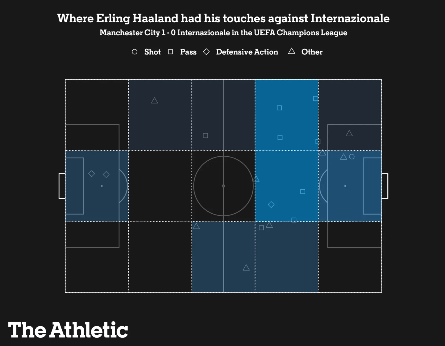This screenshot has width=445, height=346.
Task: Click the Other triangle legend icon
Action: coord(291,52)
